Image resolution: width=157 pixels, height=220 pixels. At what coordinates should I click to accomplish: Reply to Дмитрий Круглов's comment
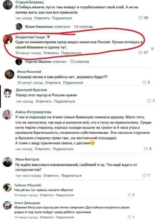(x=44, y=101)
